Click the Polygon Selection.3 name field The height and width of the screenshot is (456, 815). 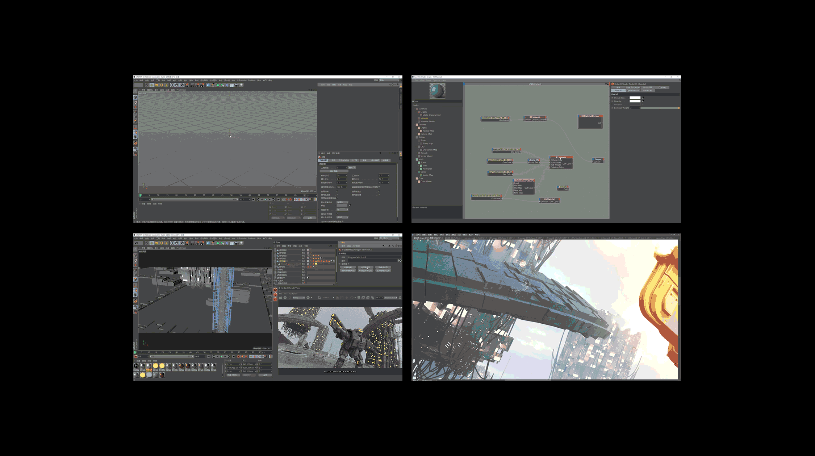(x=372, y=257)
